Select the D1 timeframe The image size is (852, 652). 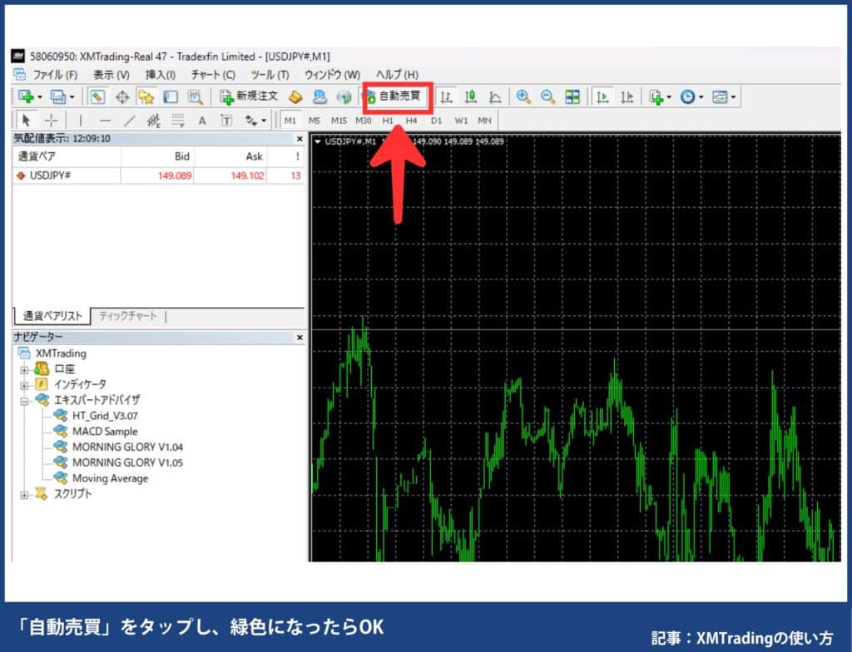pos(436,120)
